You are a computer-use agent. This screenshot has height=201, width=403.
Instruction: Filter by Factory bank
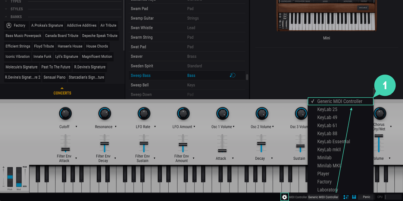[16, 25]
